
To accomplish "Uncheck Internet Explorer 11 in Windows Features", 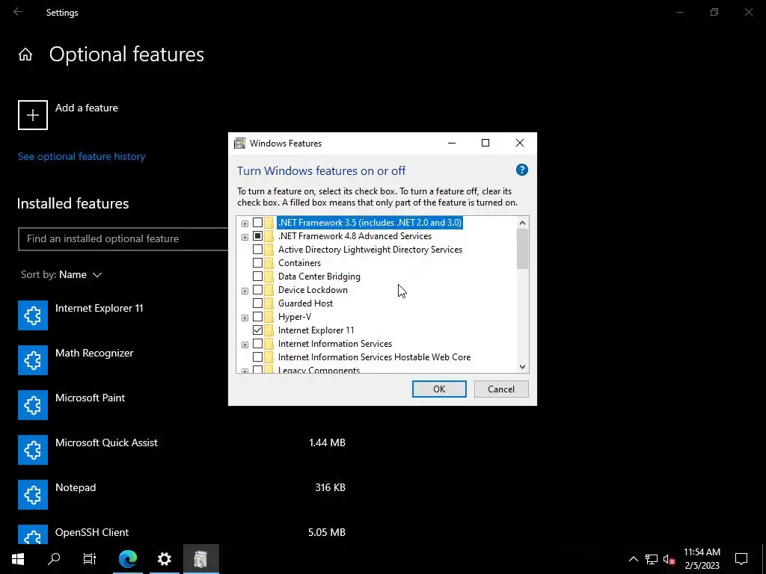I will (257, 330).
